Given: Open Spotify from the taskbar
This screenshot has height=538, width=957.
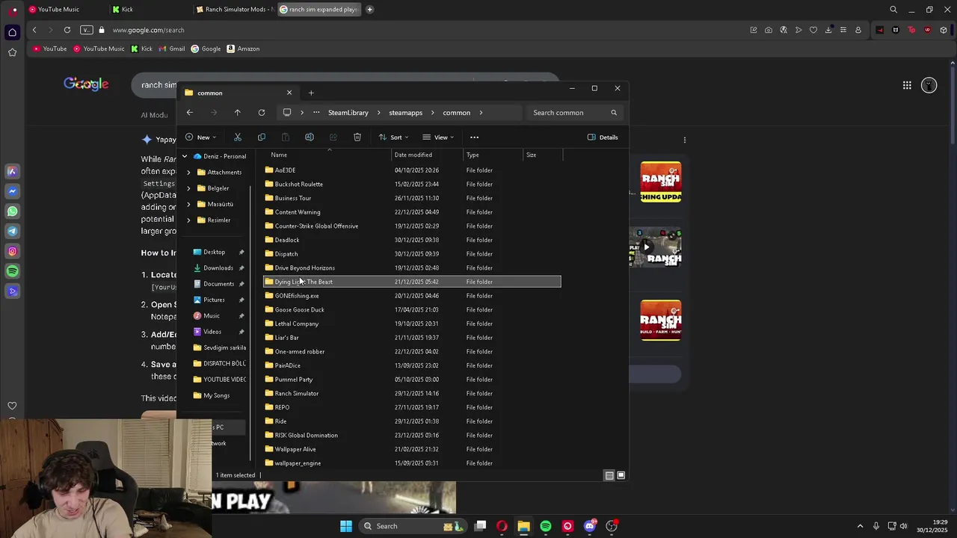Looking at the screenshot, I should [546, 526].
